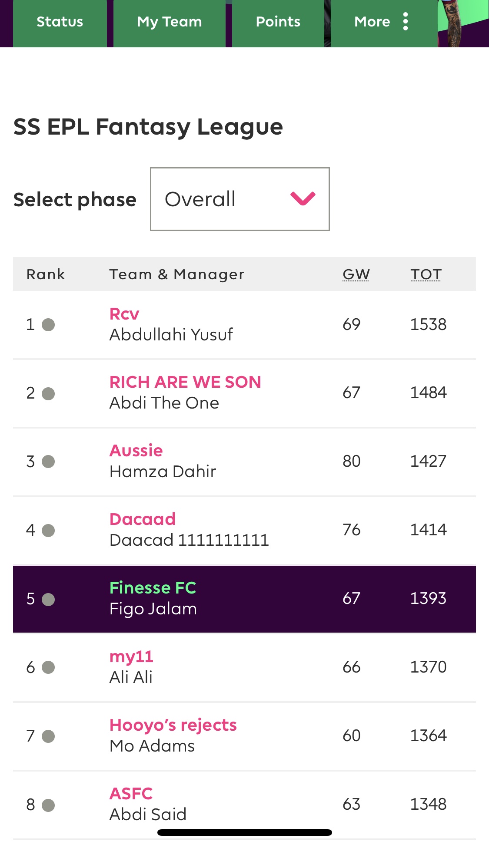Click the rank status dot for Aussie

(x=48, y=462)
